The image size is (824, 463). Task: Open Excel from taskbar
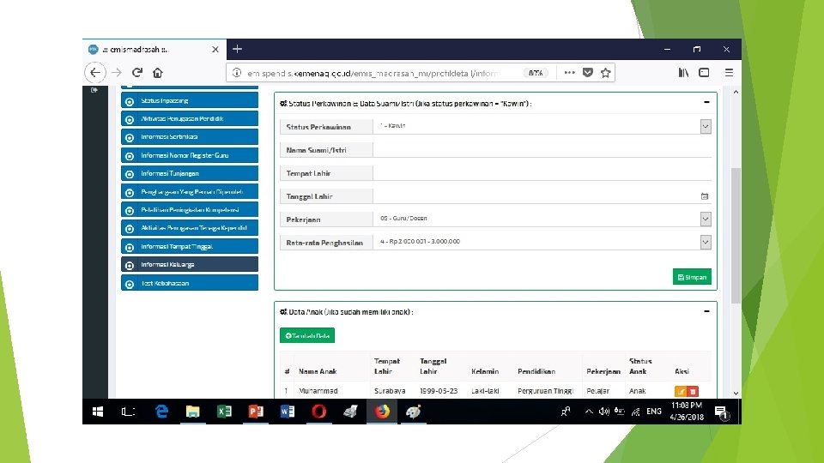coord(224,412)
